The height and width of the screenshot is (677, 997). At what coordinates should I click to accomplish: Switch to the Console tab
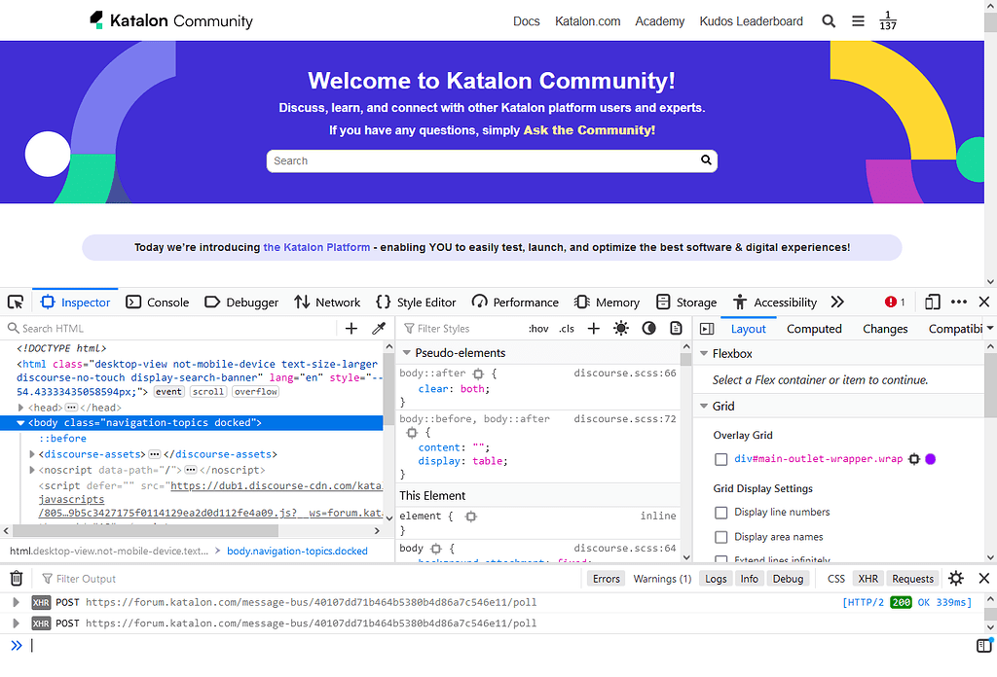tap(157, 303)
